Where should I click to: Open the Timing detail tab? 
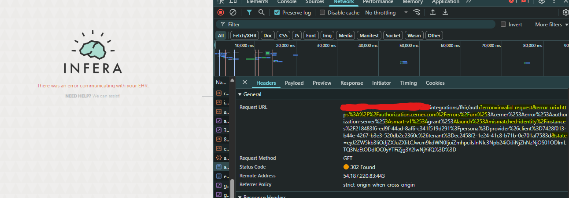(x=408, y=83)
